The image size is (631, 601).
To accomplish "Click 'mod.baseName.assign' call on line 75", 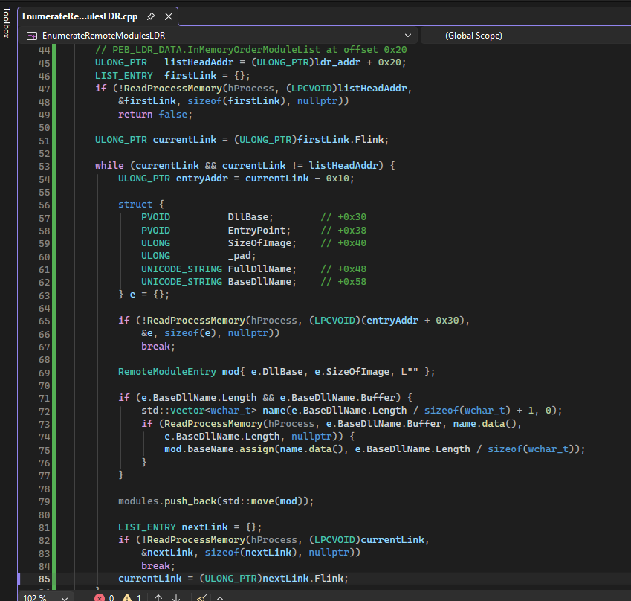I will pyautogui.click(x=219, y=449).
